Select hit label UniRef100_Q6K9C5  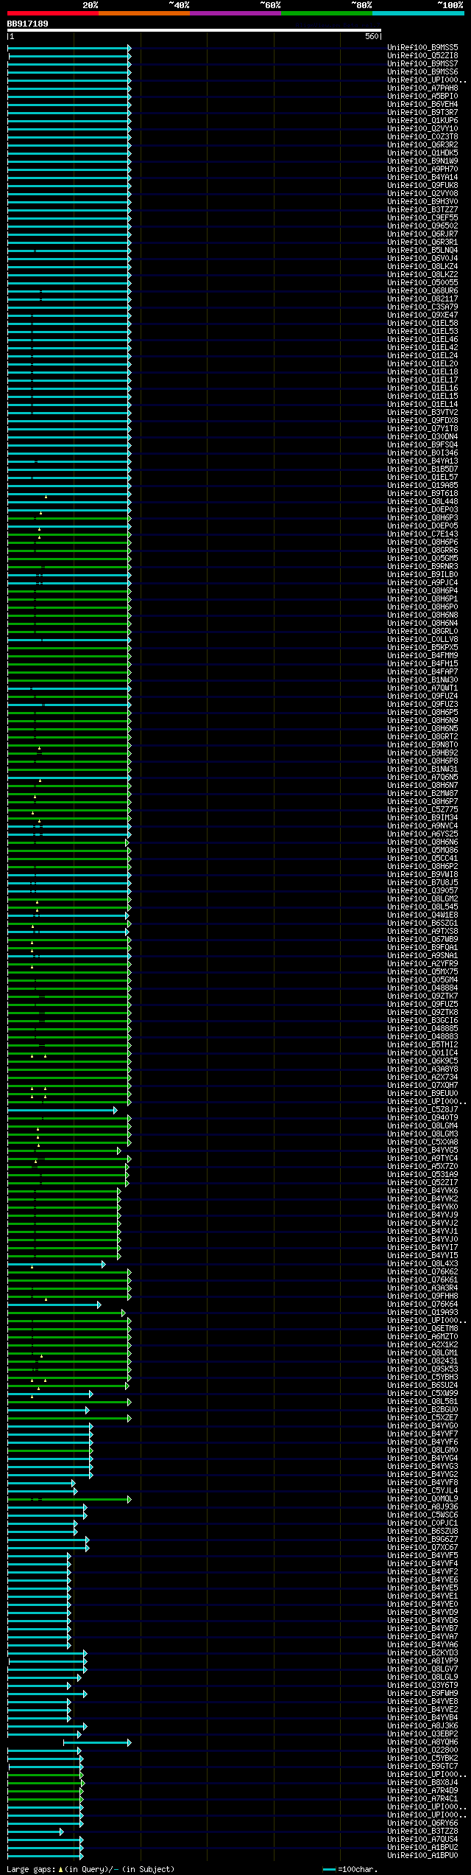(x=422, y=1061)
